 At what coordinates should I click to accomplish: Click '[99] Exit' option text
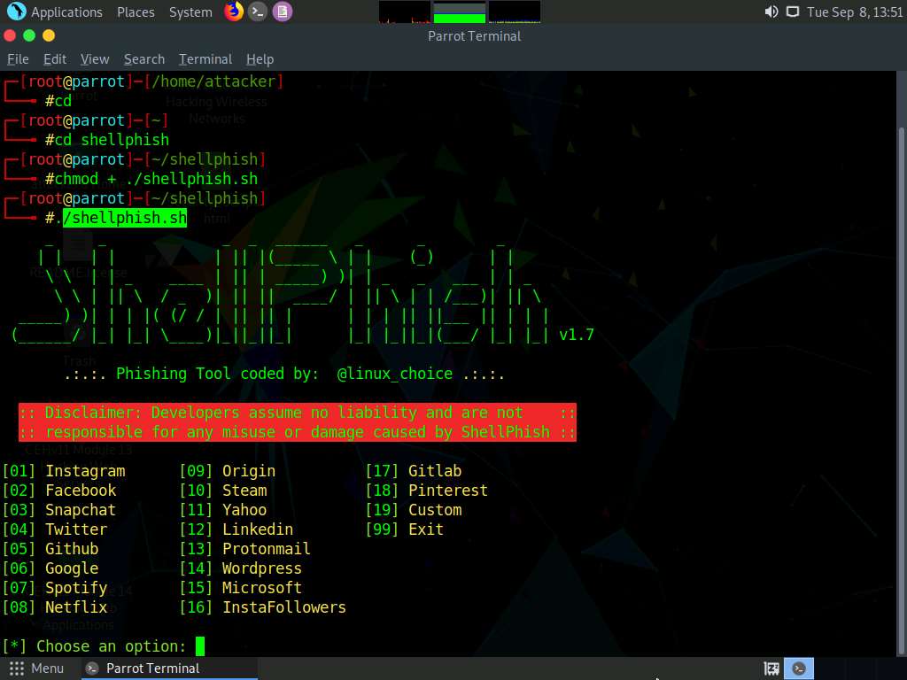tap(404, 529)
